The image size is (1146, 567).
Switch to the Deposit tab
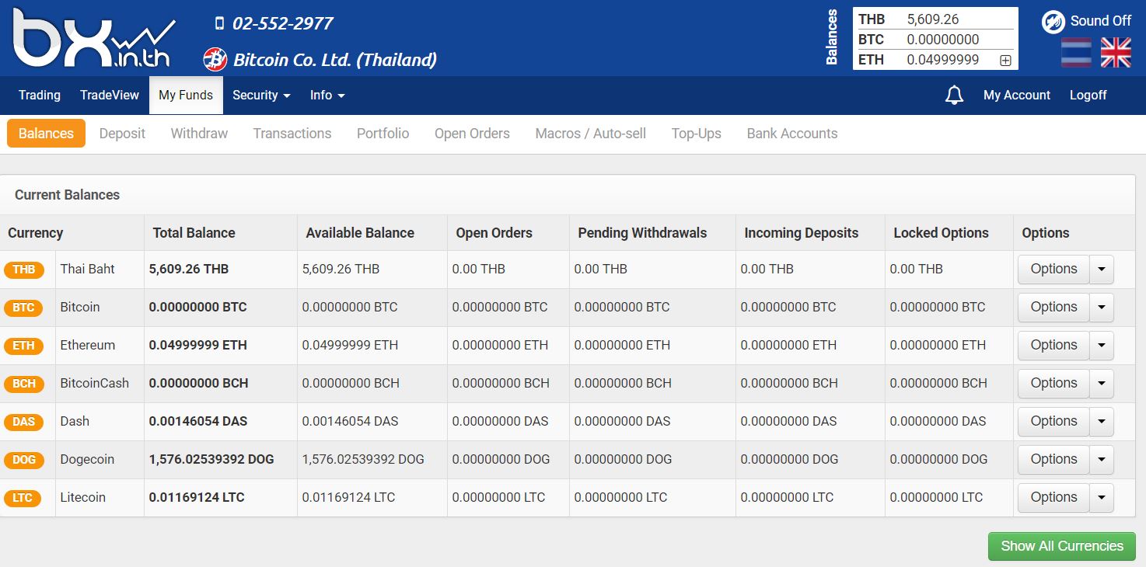pos(122,134)
